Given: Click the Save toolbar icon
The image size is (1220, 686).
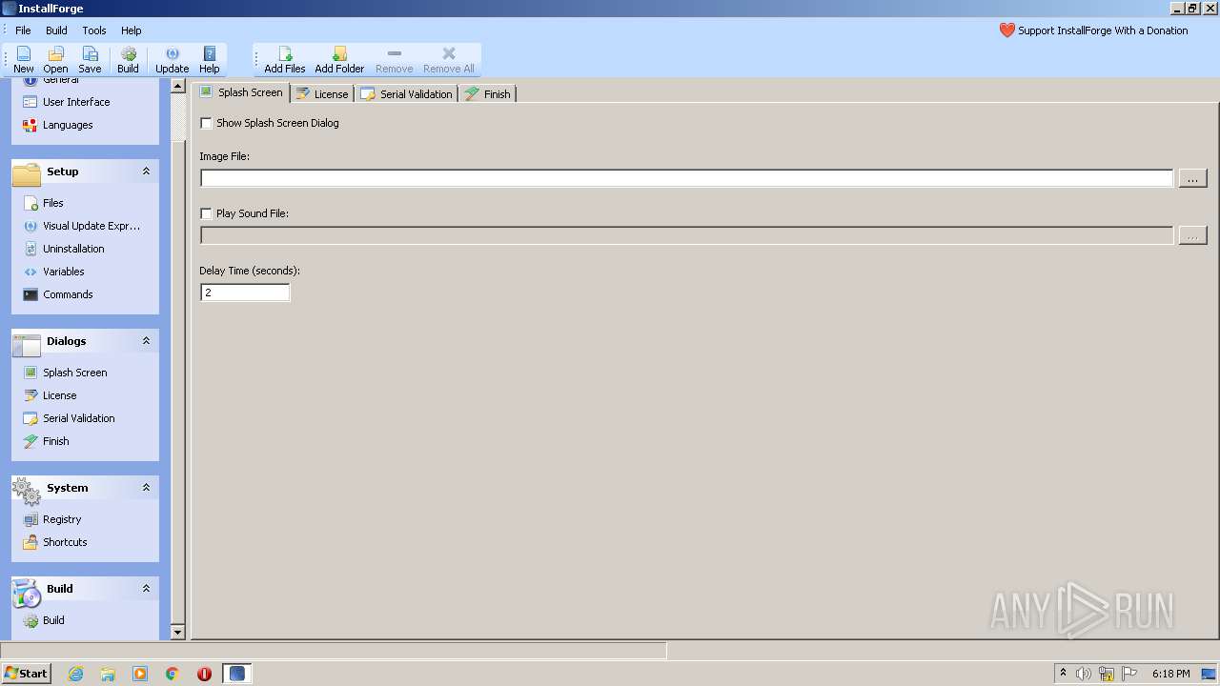Looking at the screenshot, I should tap(90, 59).
